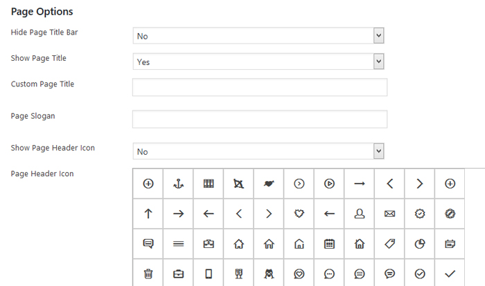Screen dimensions: 485x286
Task: Pick the hamburger lines icon
Action: coord(178,244)
